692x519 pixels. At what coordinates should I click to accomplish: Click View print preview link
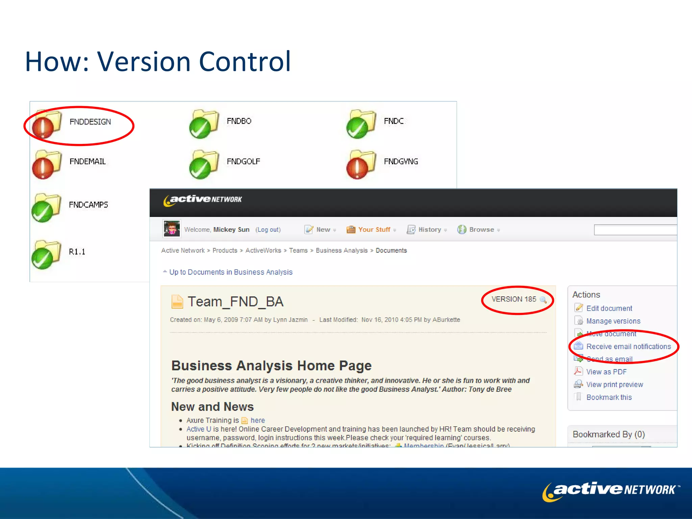615,385
